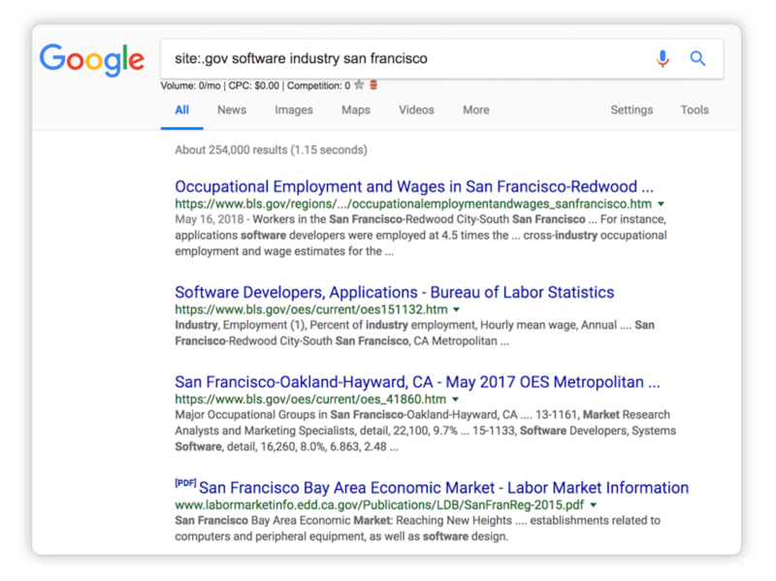The image size is (776, 581).
Task: Open the red Keywords Everywhere database icon
Action: pyautogui.click(x=374, y=85)
